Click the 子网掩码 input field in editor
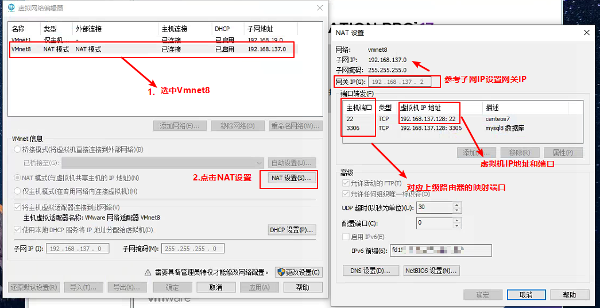This screenshot has height=308, width=600. tap(193, 249)
